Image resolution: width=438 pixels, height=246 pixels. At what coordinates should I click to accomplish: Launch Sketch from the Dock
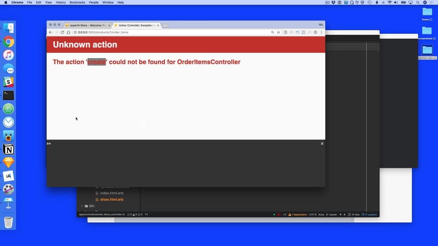pos(8,163)
